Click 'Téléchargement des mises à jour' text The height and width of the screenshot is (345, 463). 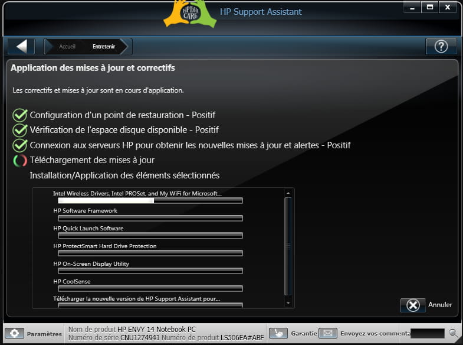click(92, 160)
